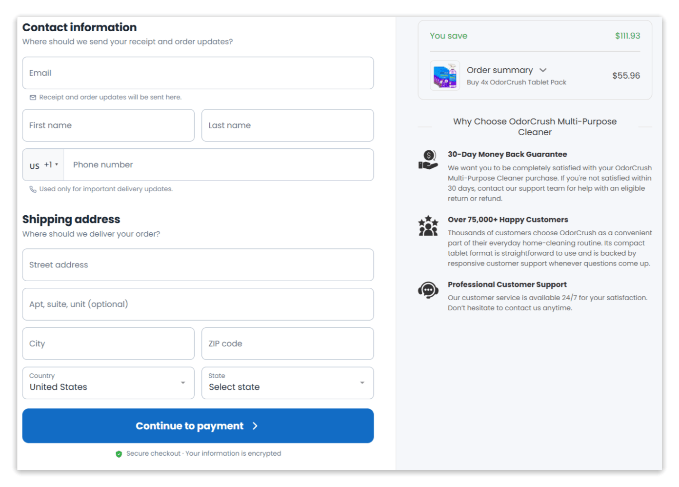Click 'Where should we deliver your order?' text

pyautogui.click(x=91, y=234)
